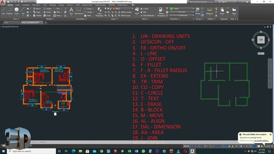This screenshot has width=274, height=154.
Task: Select the Circle tool
Action: pos(16,11)
